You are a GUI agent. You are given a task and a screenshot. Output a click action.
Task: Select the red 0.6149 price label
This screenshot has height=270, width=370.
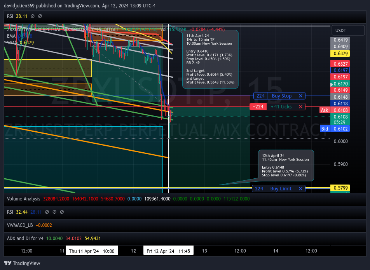[340, 90]
